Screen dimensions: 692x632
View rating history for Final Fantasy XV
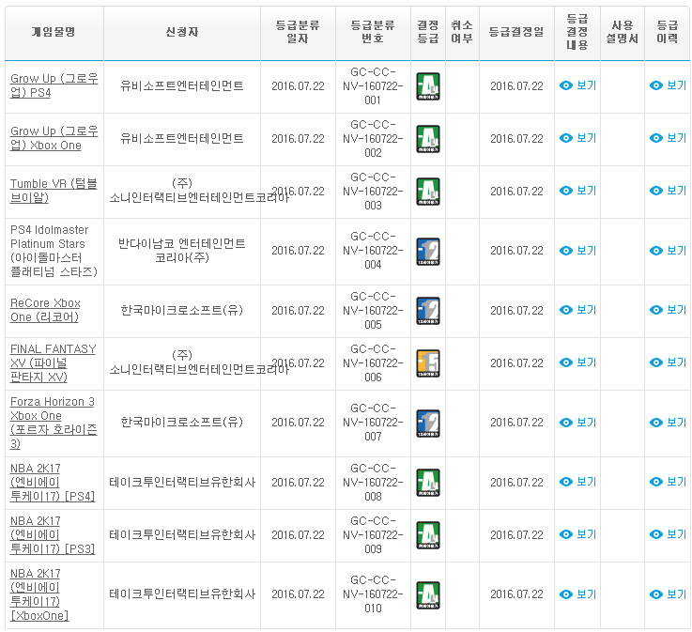668,362
